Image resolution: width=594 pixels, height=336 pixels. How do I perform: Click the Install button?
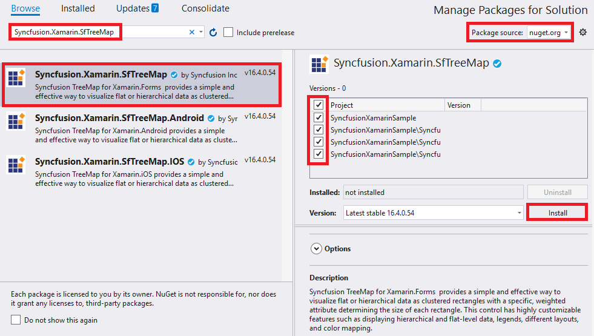557,213
